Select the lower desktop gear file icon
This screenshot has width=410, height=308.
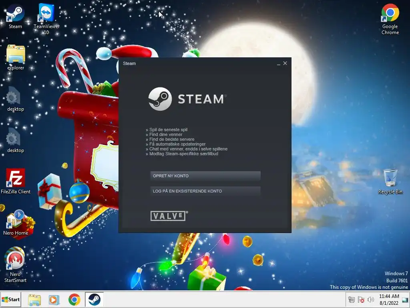tap(16, 140)
